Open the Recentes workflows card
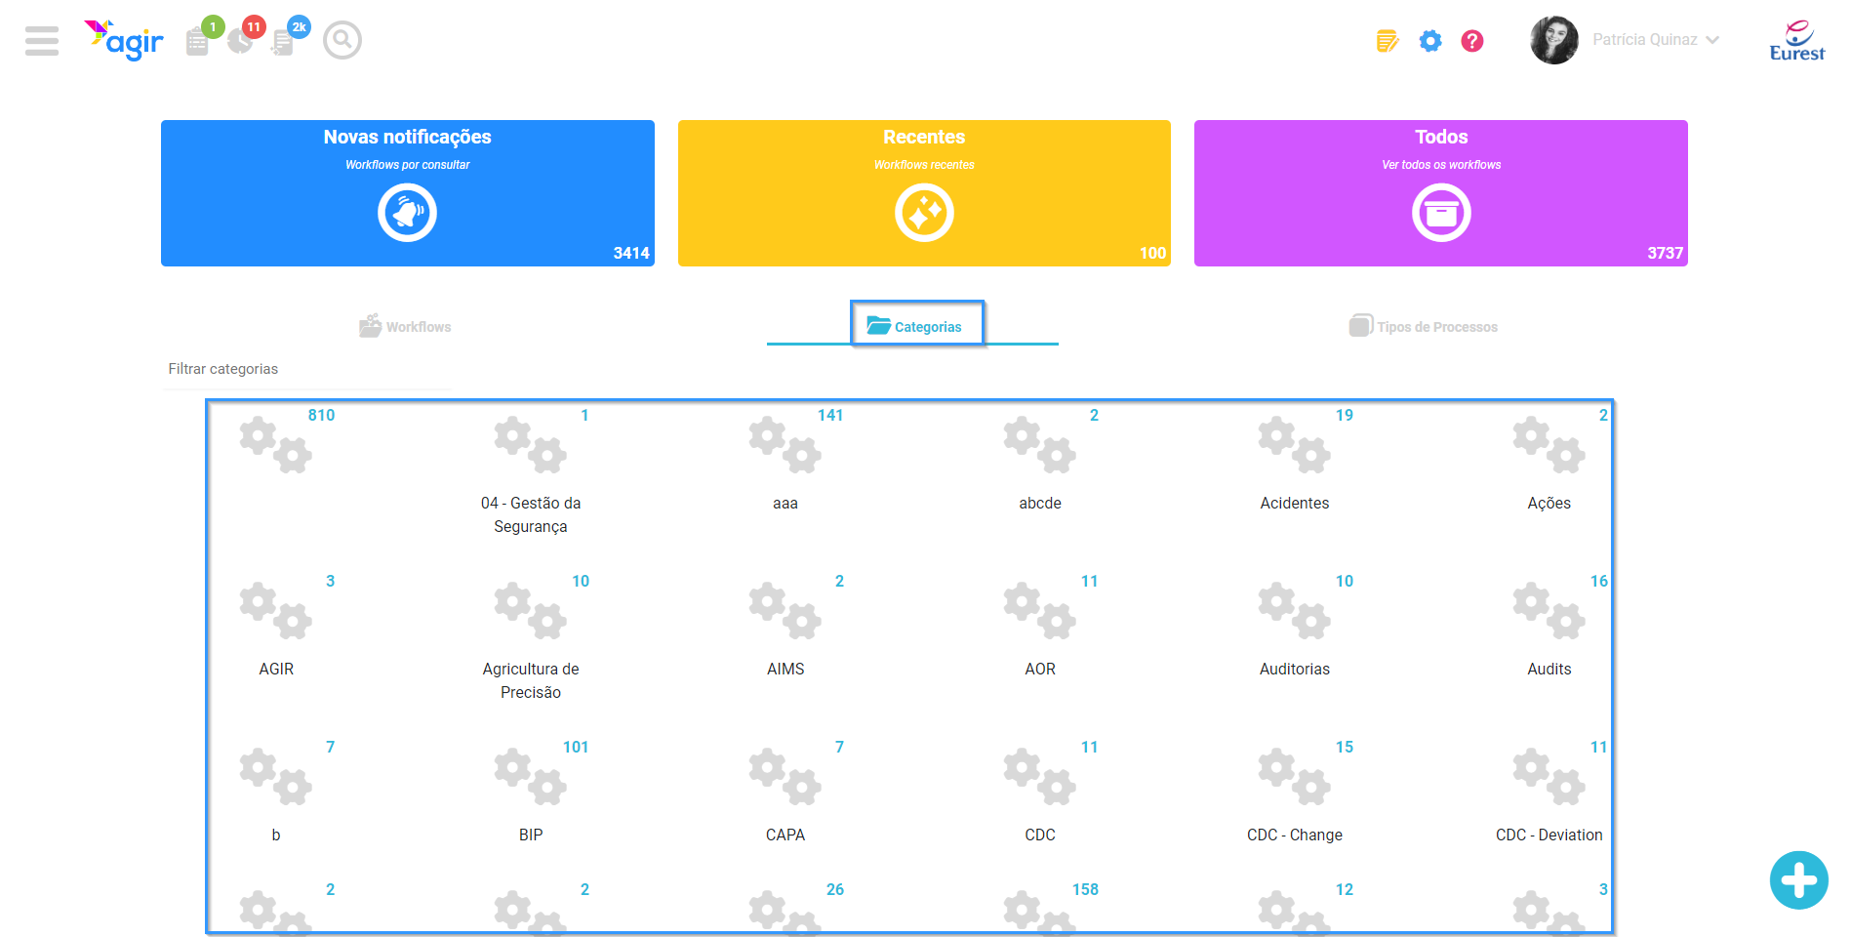The height and width of the screenshot is (937, 1851). click(x=924, y=193)
